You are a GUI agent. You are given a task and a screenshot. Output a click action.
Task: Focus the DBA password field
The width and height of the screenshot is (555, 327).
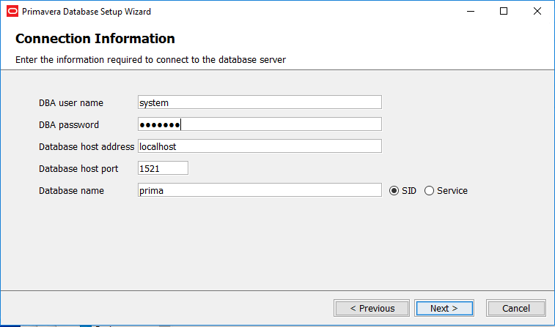(260, 124)
